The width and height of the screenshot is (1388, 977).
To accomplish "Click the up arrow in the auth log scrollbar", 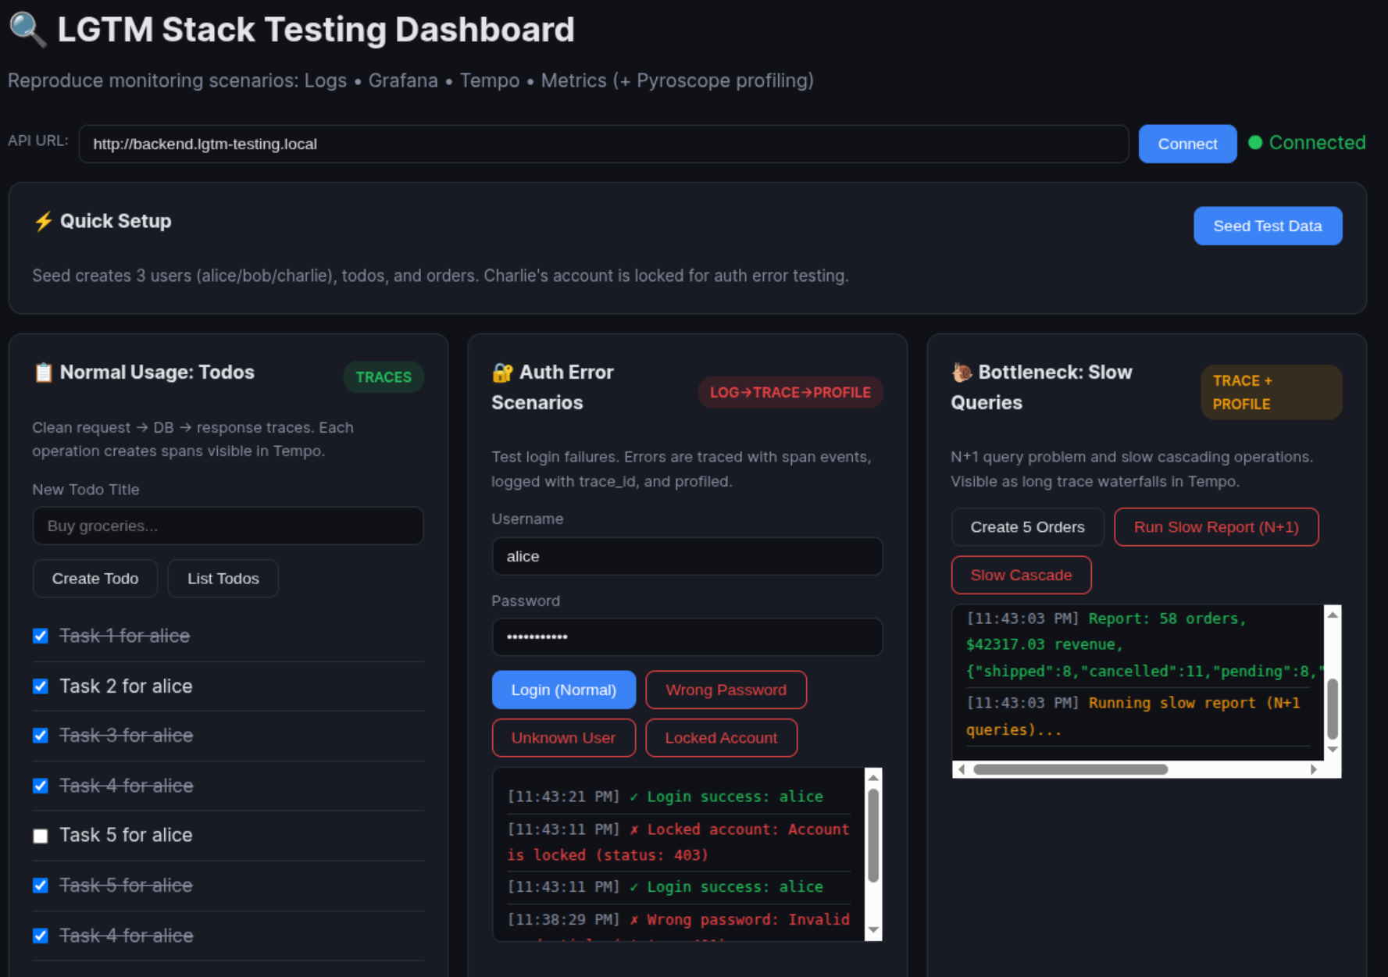I will (873, 778).
